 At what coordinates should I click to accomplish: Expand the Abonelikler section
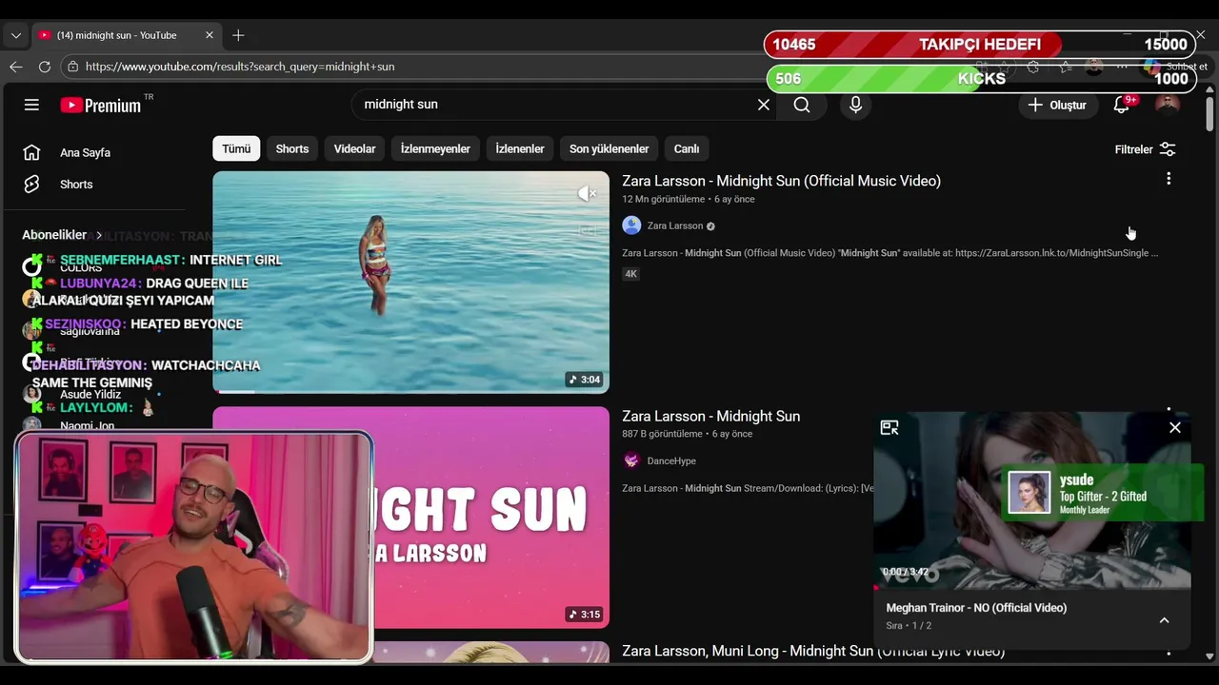pyautogui.click(x=63, y=235)
